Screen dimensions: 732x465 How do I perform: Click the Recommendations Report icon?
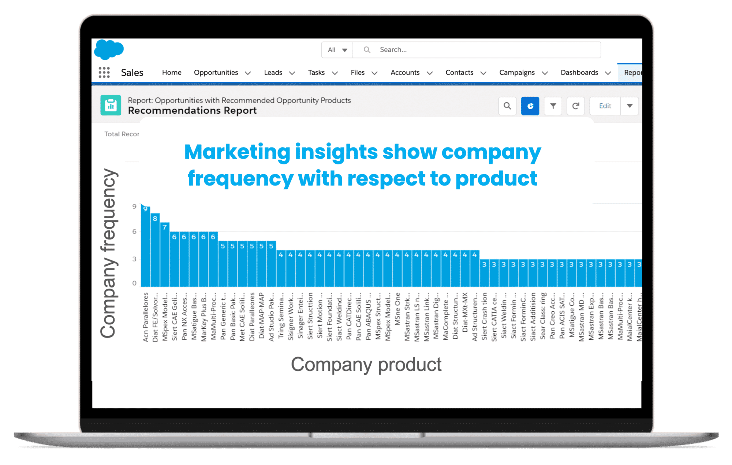(111, 105)
